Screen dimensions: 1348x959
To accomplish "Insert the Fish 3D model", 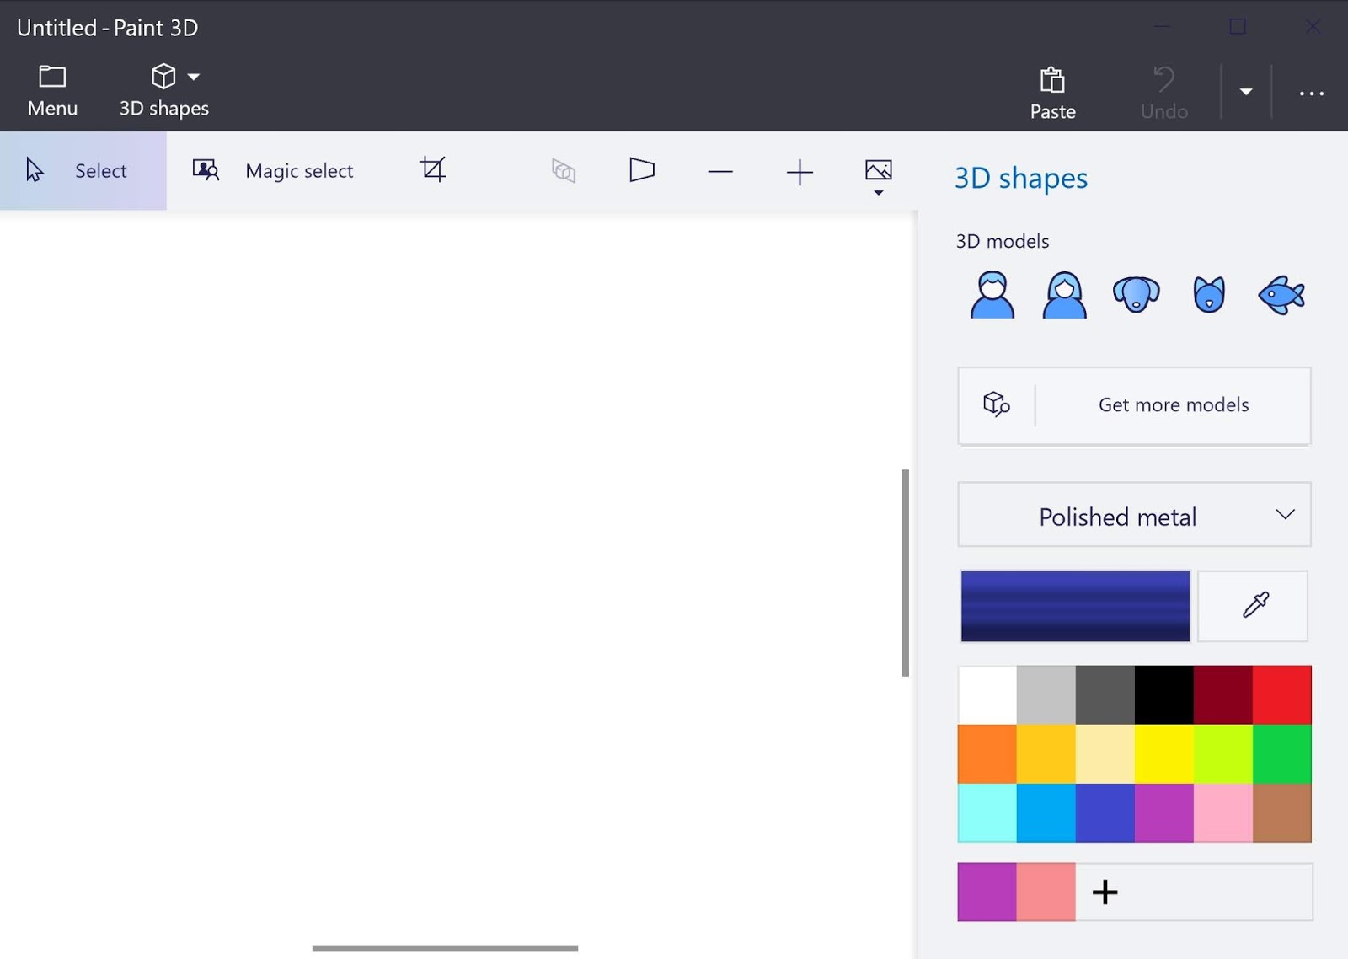I will click(1281, 295).
